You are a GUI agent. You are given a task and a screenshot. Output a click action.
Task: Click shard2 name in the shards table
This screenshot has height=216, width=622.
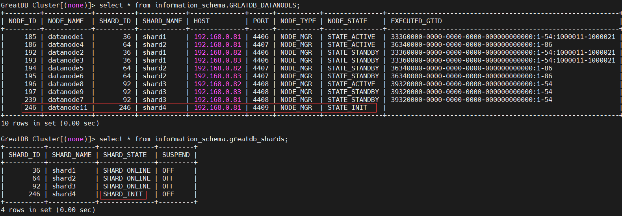click(x=64, y=179)
